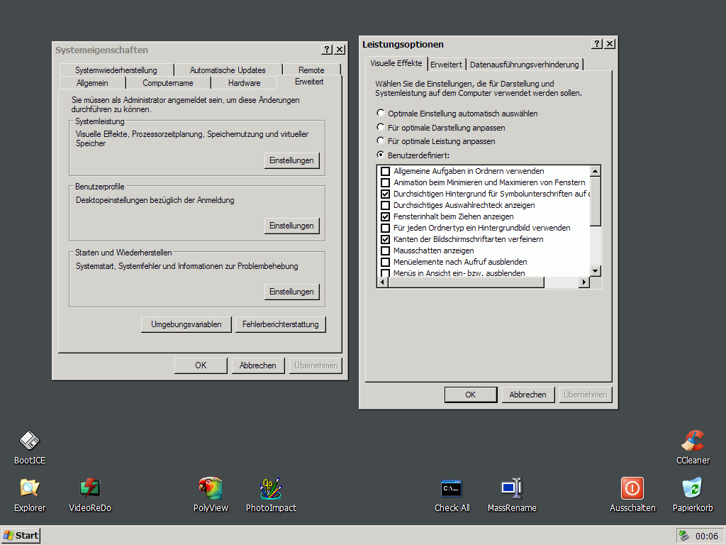Viewport: 726px width, 545px height.
Task: Click the Umgebungsvariablen button
Action: [x=188, y=324]
